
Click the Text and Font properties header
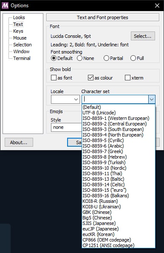[x=103, y=17]
